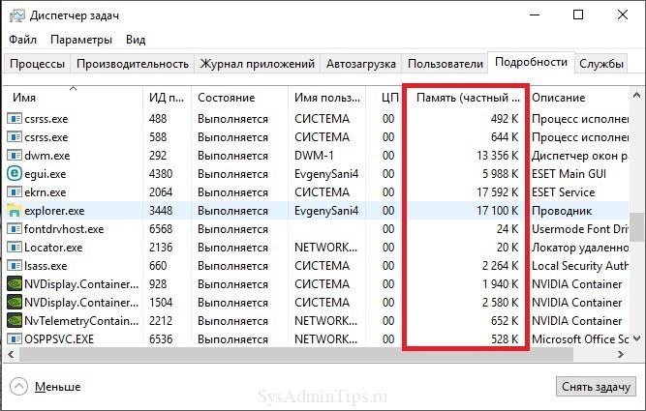The width and height of the screenshot is (646, 411).
Task: Click the ESET egui.exe icon
Action: pos(15,174)
